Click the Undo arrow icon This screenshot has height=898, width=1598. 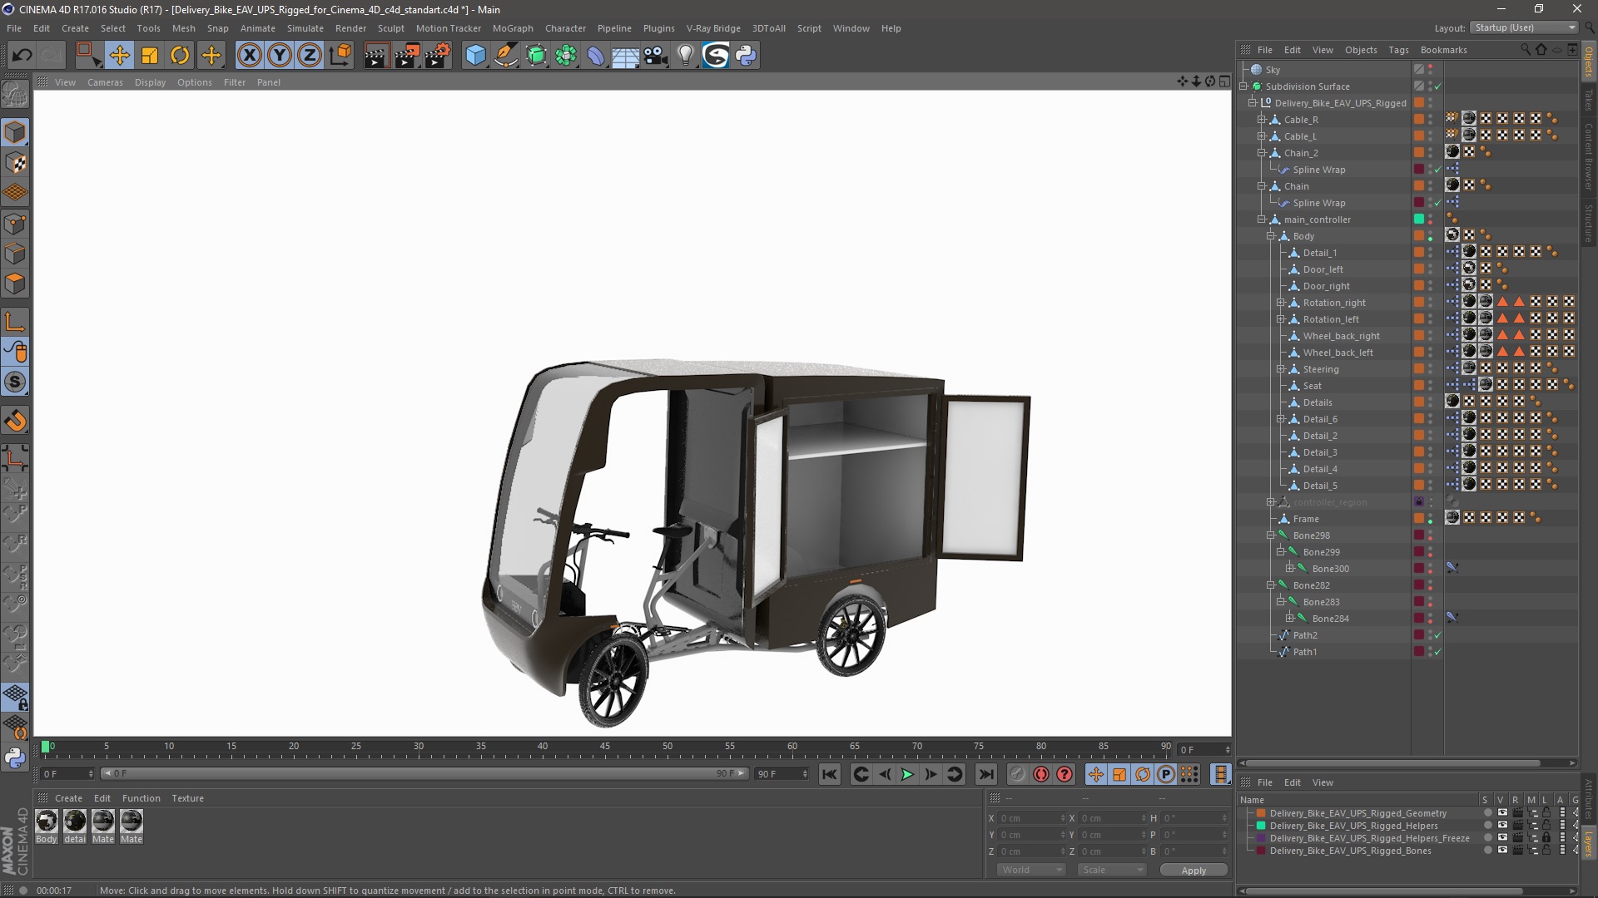[x=22, y=56]
